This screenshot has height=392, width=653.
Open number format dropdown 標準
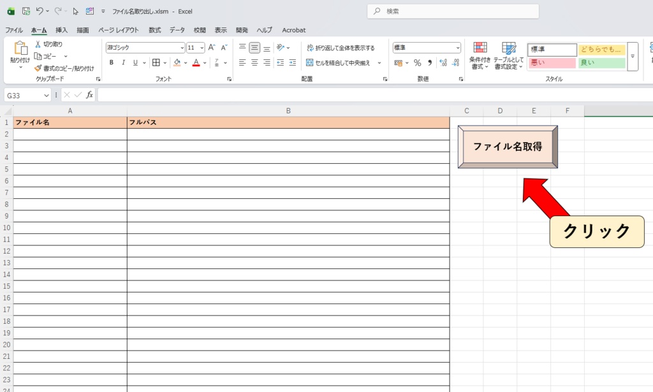coord(458,48)
